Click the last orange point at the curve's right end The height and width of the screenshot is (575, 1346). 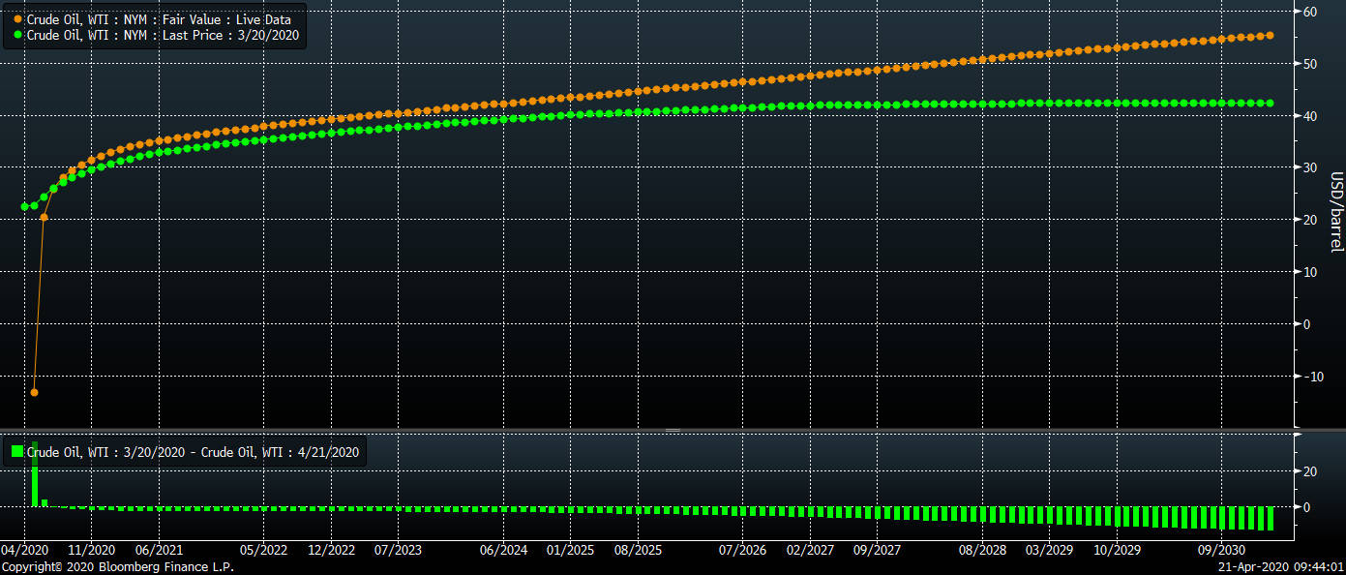[1270, 35]
